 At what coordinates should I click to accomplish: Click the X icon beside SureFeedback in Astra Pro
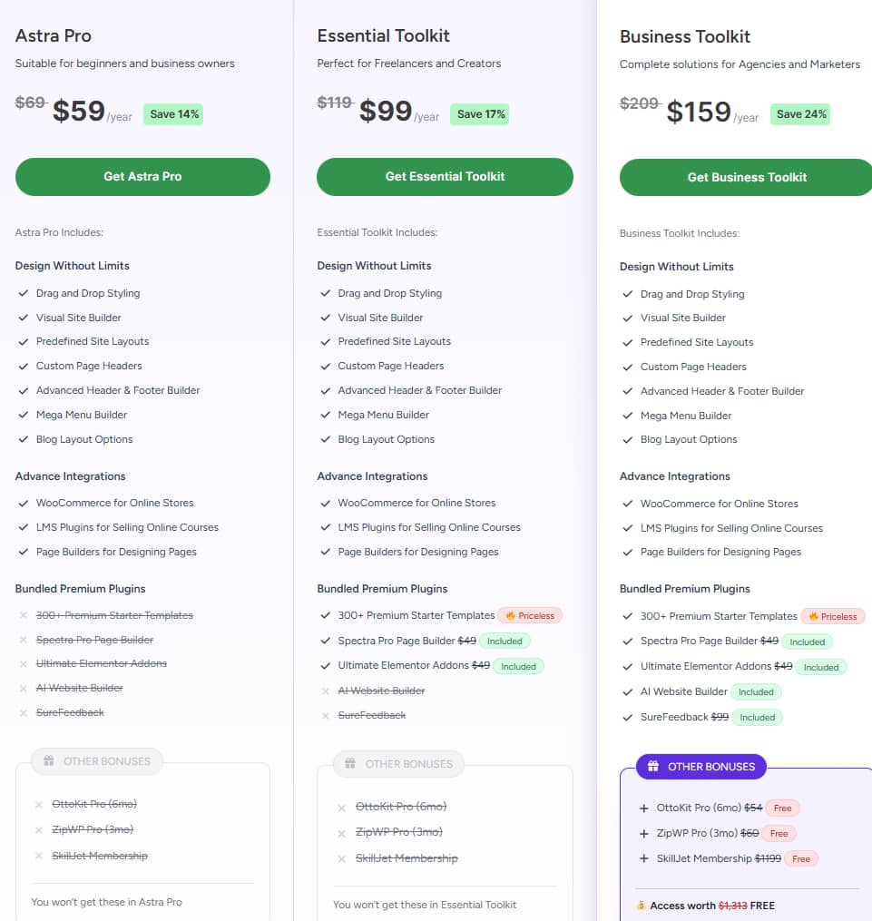[23, 712]
